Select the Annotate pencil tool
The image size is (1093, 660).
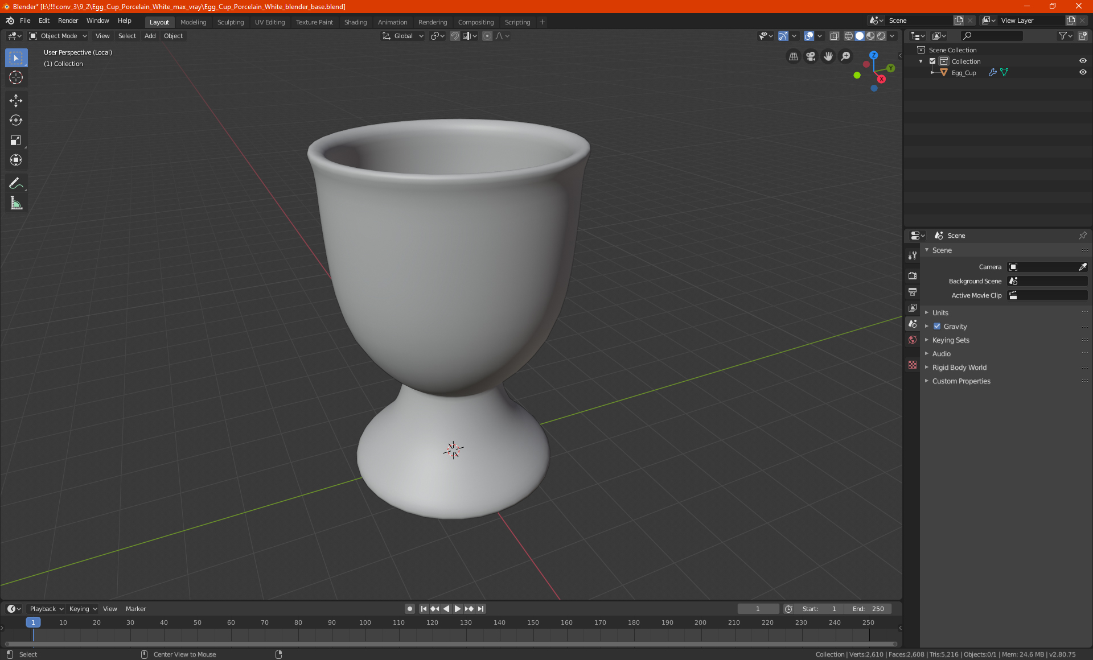point(16,183)
